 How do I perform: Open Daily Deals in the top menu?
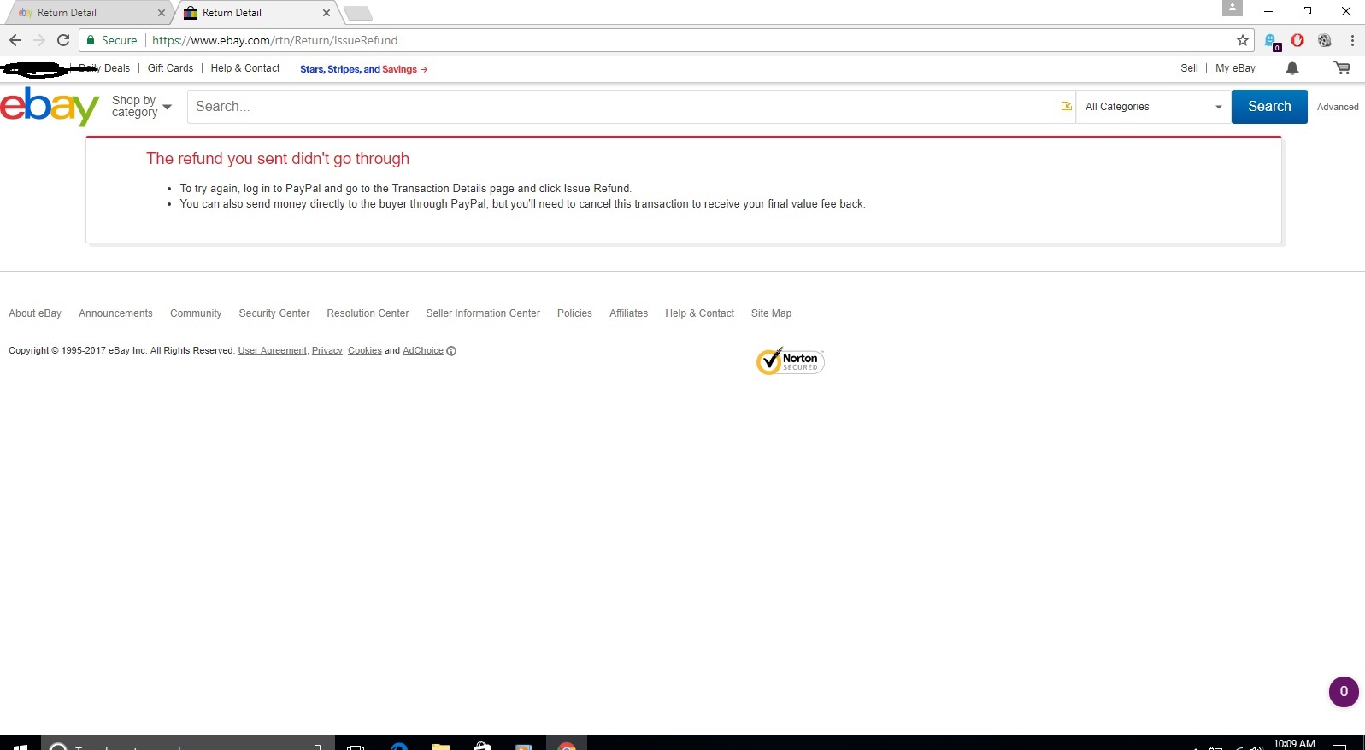[104, 68]
